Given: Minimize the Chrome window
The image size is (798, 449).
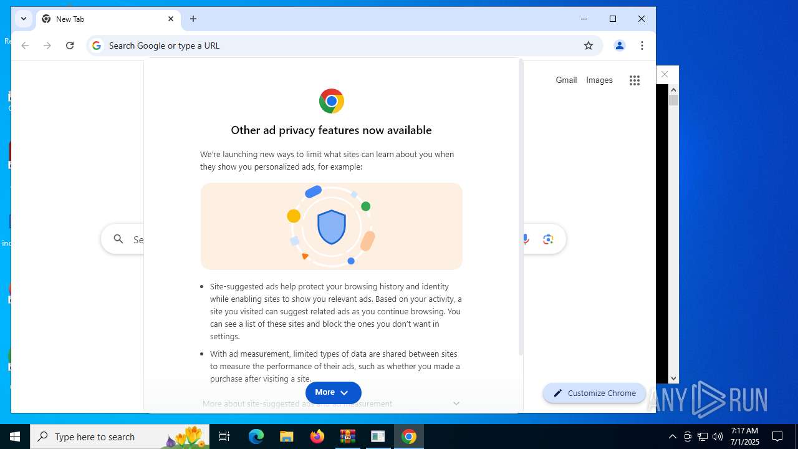Looking at the screenshot, I should pyautogui.click(x=584, y=19).
